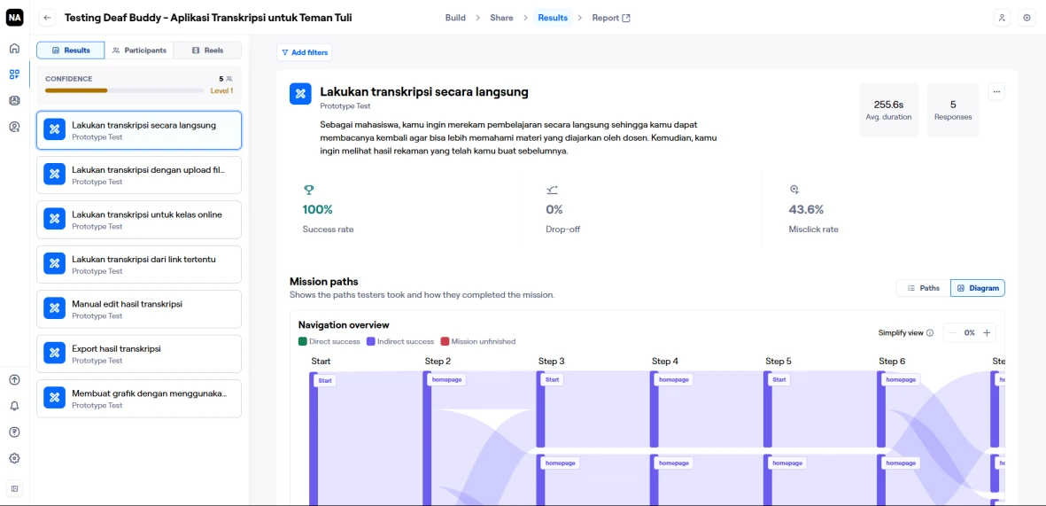Image resolution: width=1046 pixels, height=506 pixels.
Task: Click the Simplify view info icon
Action: click(x=930, y=333)
